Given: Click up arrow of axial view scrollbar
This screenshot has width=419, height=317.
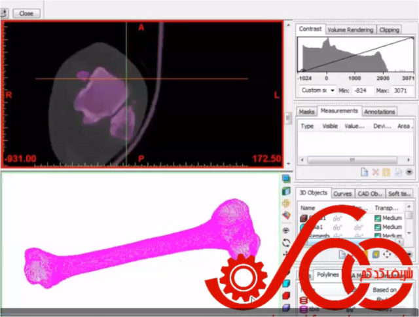Looking at the screenshot, I should click(x=288, y=25).
